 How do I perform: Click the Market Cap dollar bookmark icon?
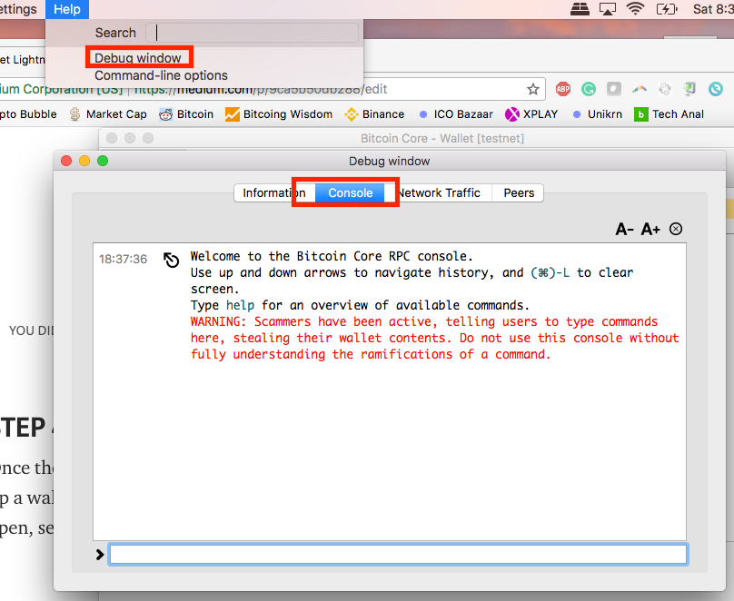(x=74, y=114)
